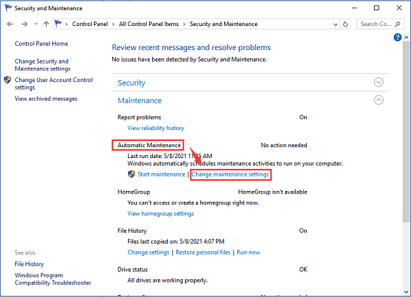This screenshot has height=297, width=411.
Task: Open Change maintenance settings link
Action: [230, 175]
